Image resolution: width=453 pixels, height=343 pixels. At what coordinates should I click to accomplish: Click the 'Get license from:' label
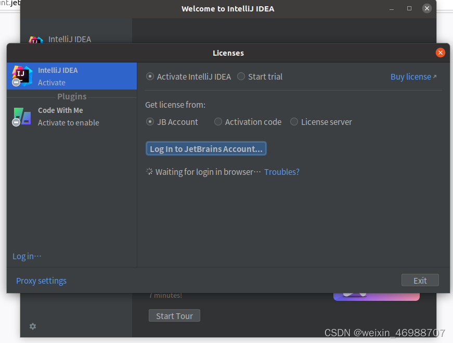pyautogui.click(x=175, y=105)
